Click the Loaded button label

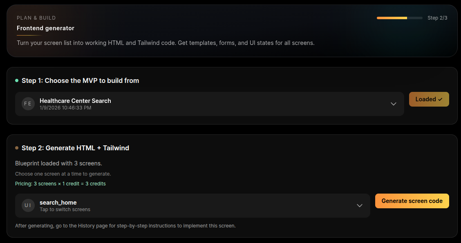(x=425, y=99)
